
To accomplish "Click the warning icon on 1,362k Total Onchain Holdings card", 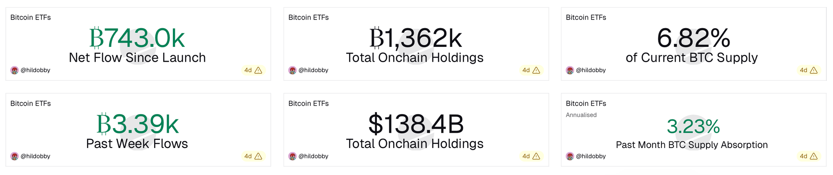I will coord(536,70).
